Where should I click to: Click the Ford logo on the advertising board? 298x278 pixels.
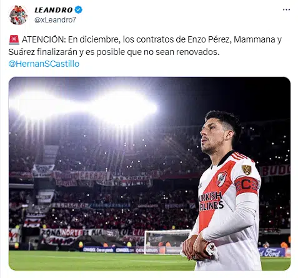(x=272, y=252)
